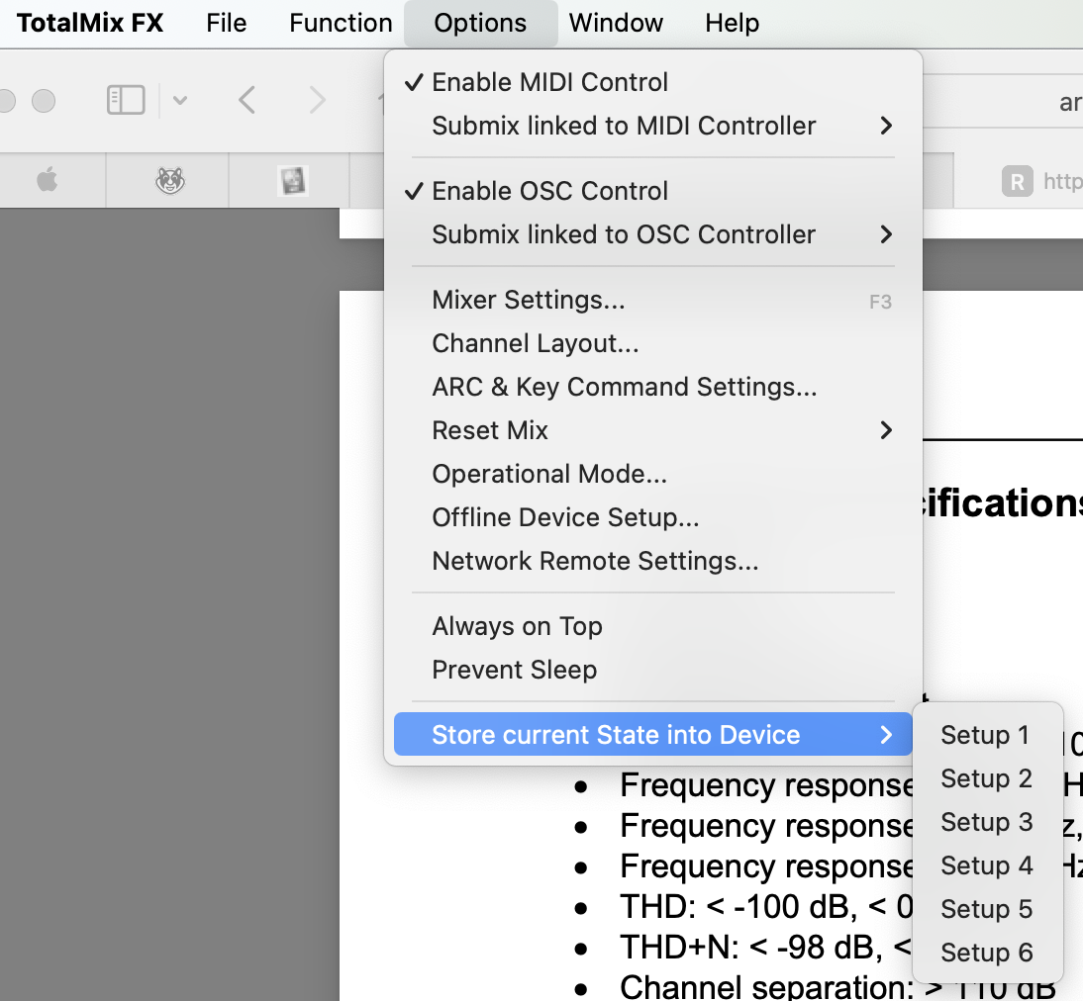Open the Window menu
The width and height of the screenshot is (1083, 1001).
point(616,23)
